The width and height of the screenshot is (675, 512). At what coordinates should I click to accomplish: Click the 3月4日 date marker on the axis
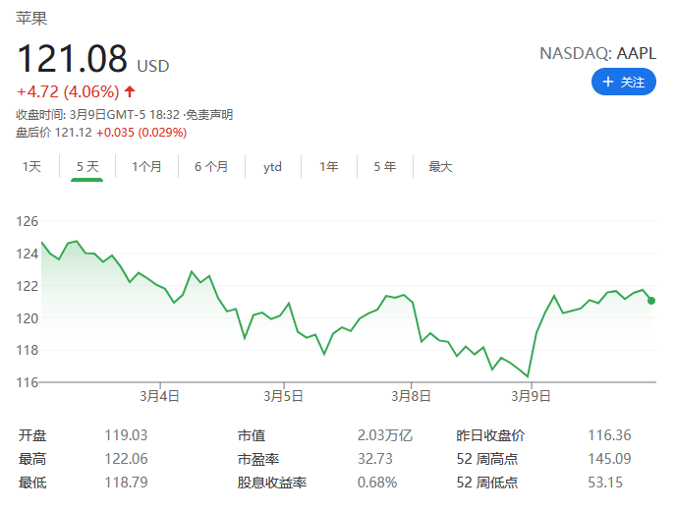click(160, 396)
